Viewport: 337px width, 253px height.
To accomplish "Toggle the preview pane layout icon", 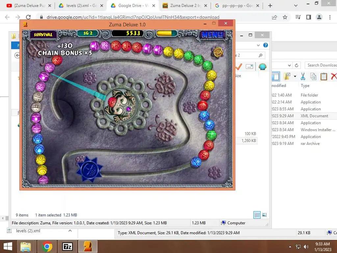I will click(x=276, y=76).
